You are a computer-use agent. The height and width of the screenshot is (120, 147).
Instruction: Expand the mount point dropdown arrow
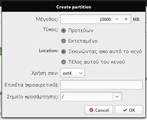click(x=117, y=97)
